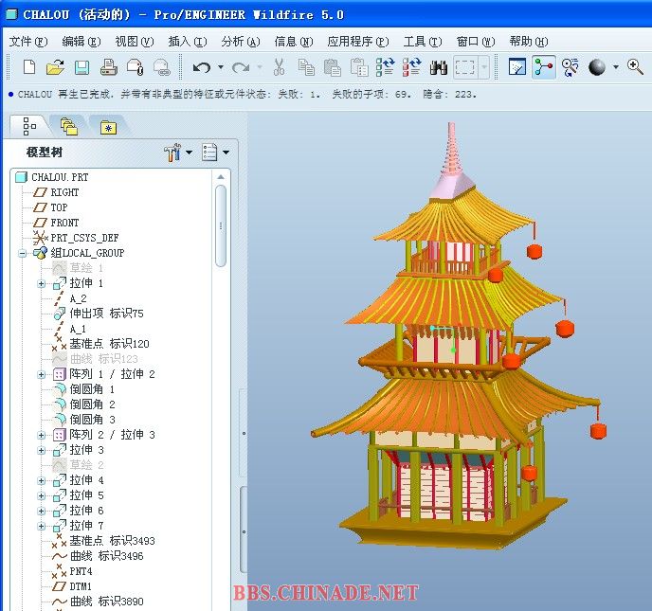
Task: Click model tree scrollbar up arrow
Action: pos(221,177)
